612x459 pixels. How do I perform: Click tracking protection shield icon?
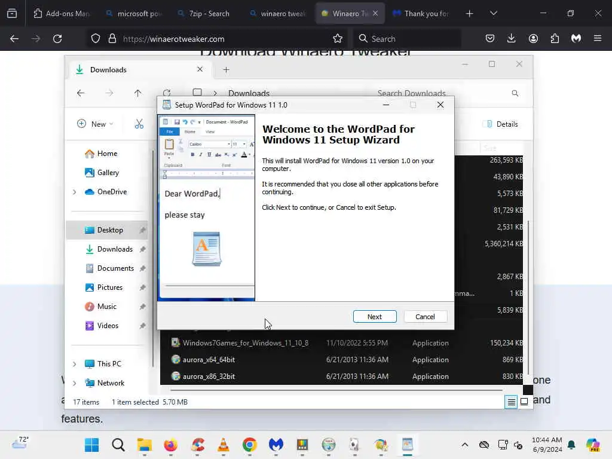coord(96,39)
